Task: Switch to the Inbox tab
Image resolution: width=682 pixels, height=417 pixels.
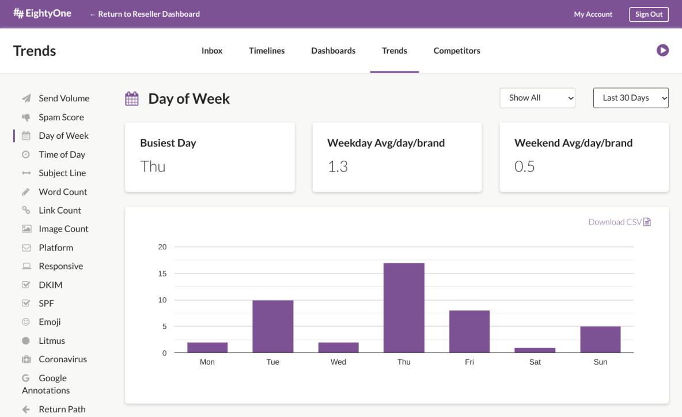Action: click(x=212, y=51)
